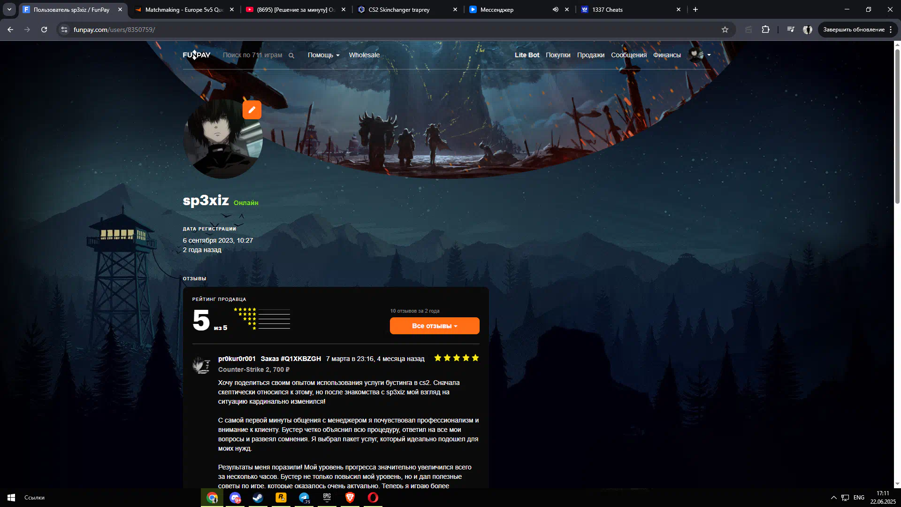Image resolution: width=901 pixels, height=507 pixels.
Task: Close the 1337 Cheats tab
Action: click(x=679, y=9)
